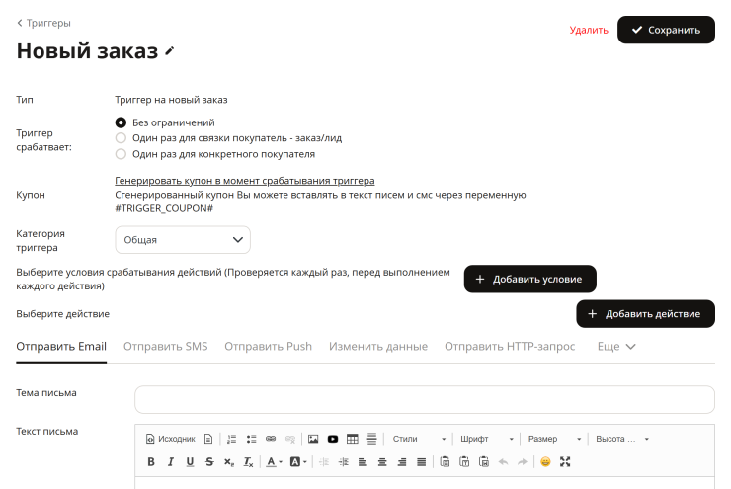Click the document templates icon after Исходник

coord(208,439)
